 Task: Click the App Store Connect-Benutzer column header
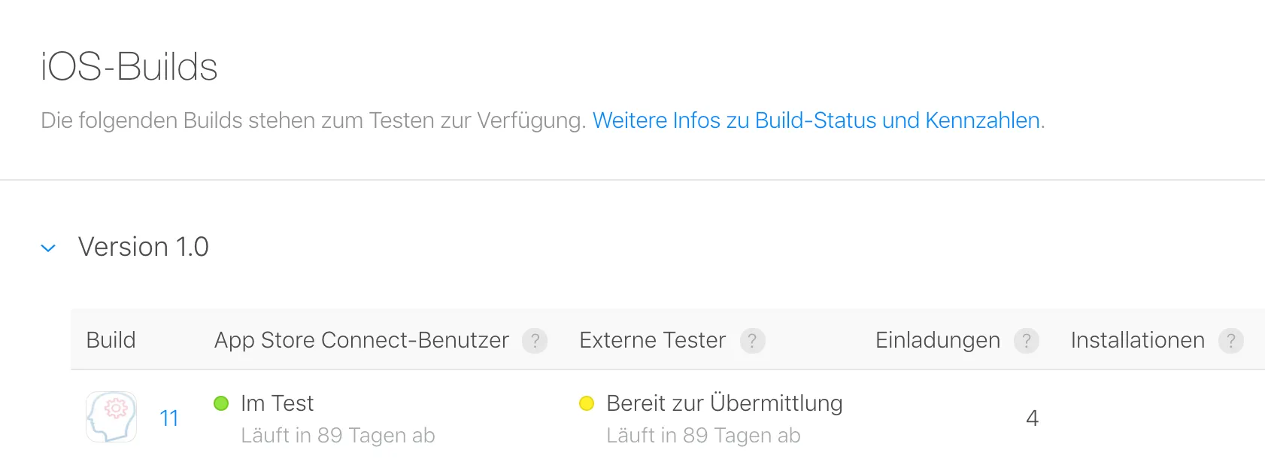(362, 340)
